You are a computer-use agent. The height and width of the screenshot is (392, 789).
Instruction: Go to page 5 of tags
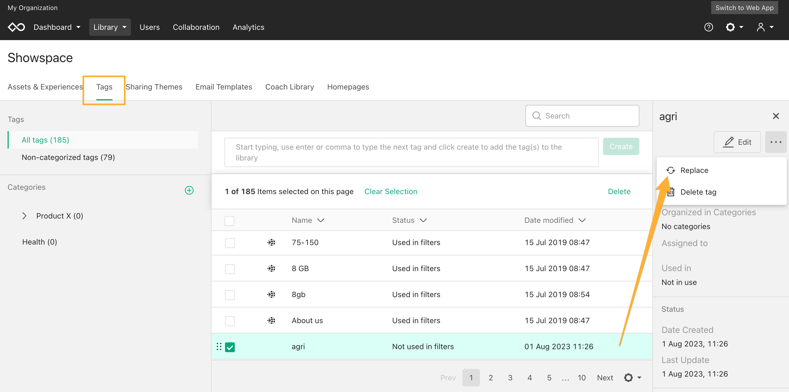[x=549, y=378]
